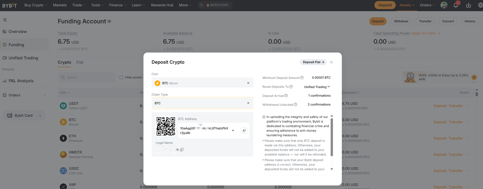Image resolution: width=483 pixels, height=189 pixels.
Task: Expand the Orders top menu
Action: (x=428, y=5)
